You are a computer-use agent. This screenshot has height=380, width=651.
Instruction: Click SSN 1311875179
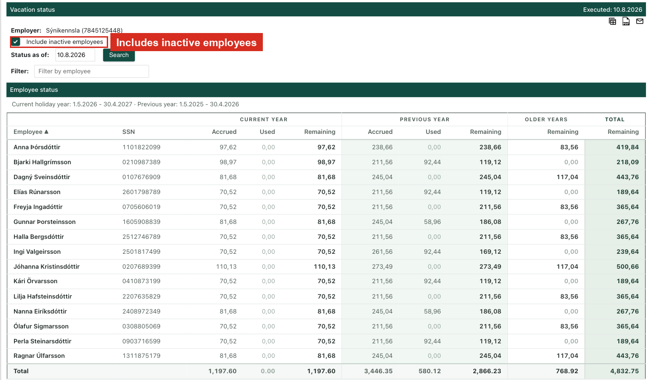tap(141, 356)
